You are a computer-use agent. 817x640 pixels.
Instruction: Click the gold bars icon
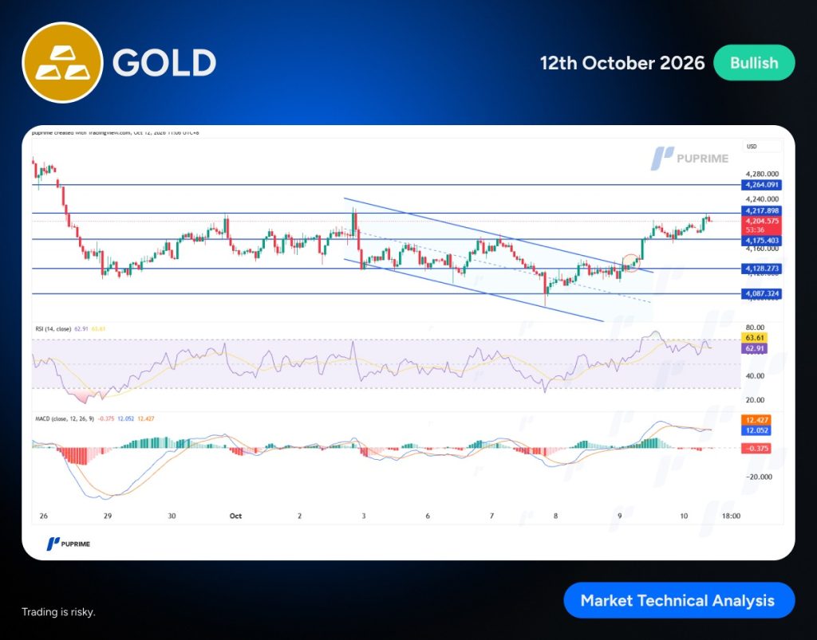pos(62,62)
